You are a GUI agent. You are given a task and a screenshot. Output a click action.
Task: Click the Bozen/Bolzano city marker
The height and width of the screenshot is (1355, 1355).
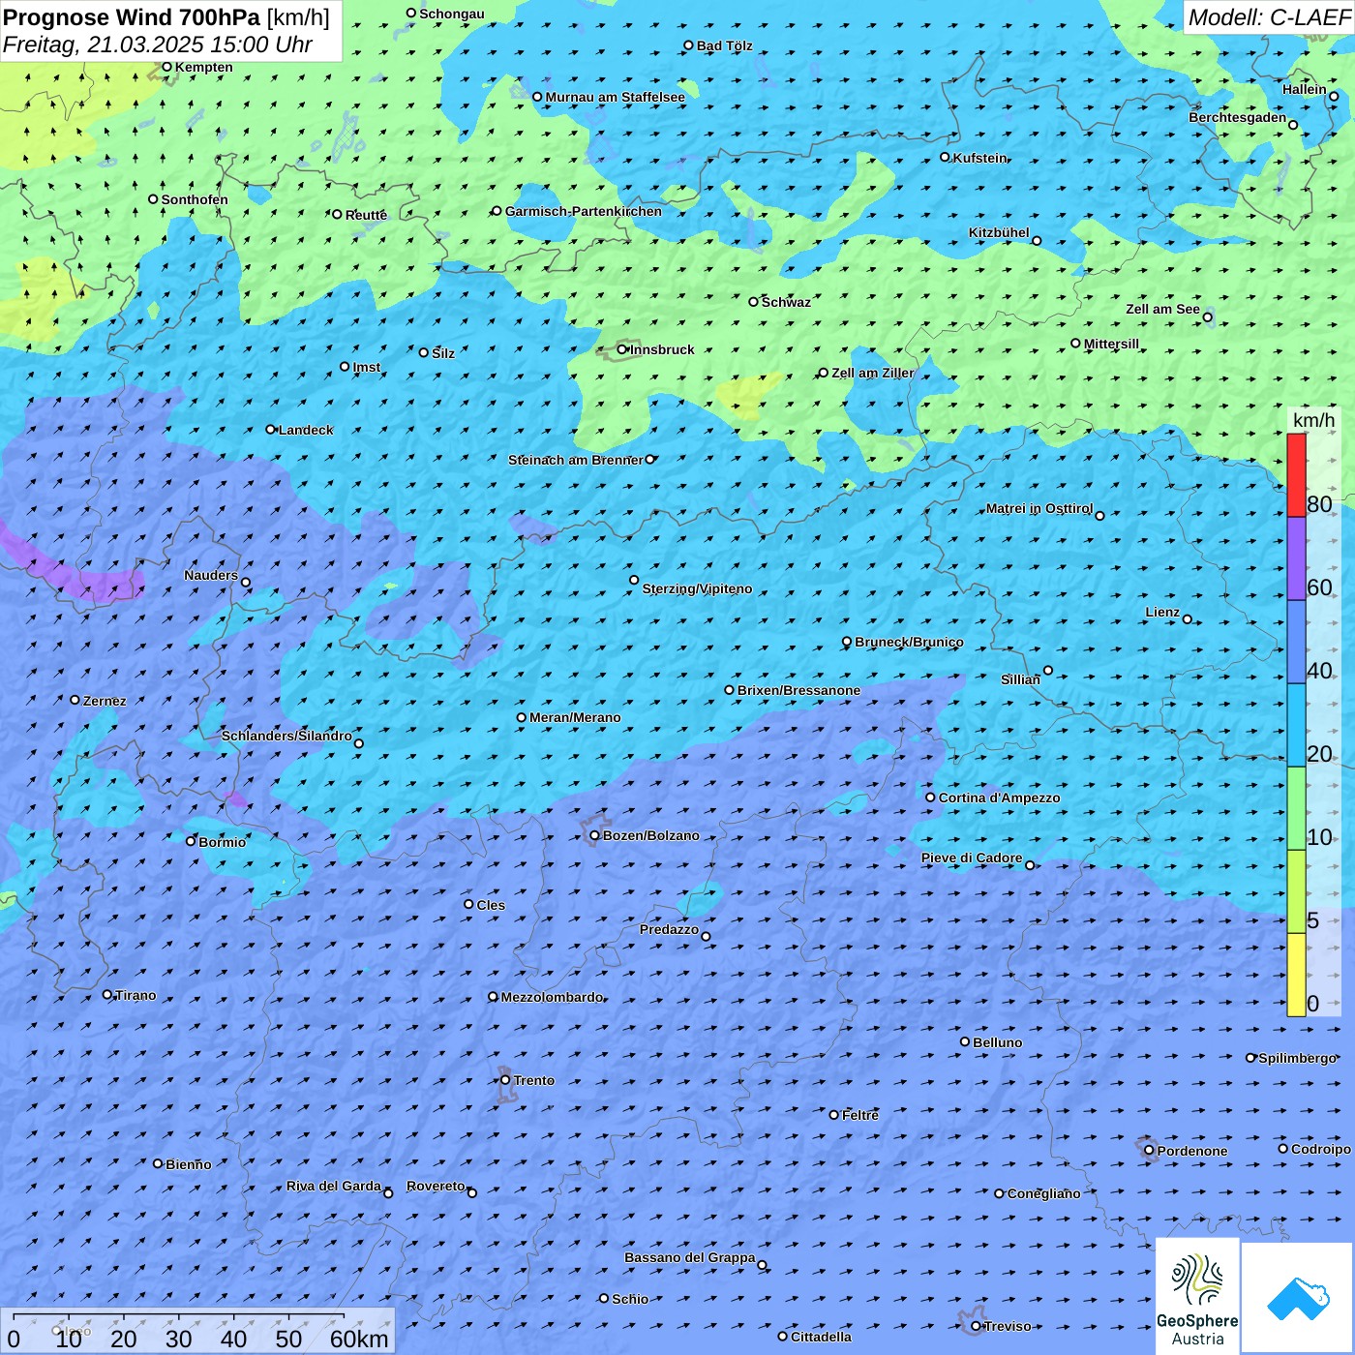[x=595, y=835]
